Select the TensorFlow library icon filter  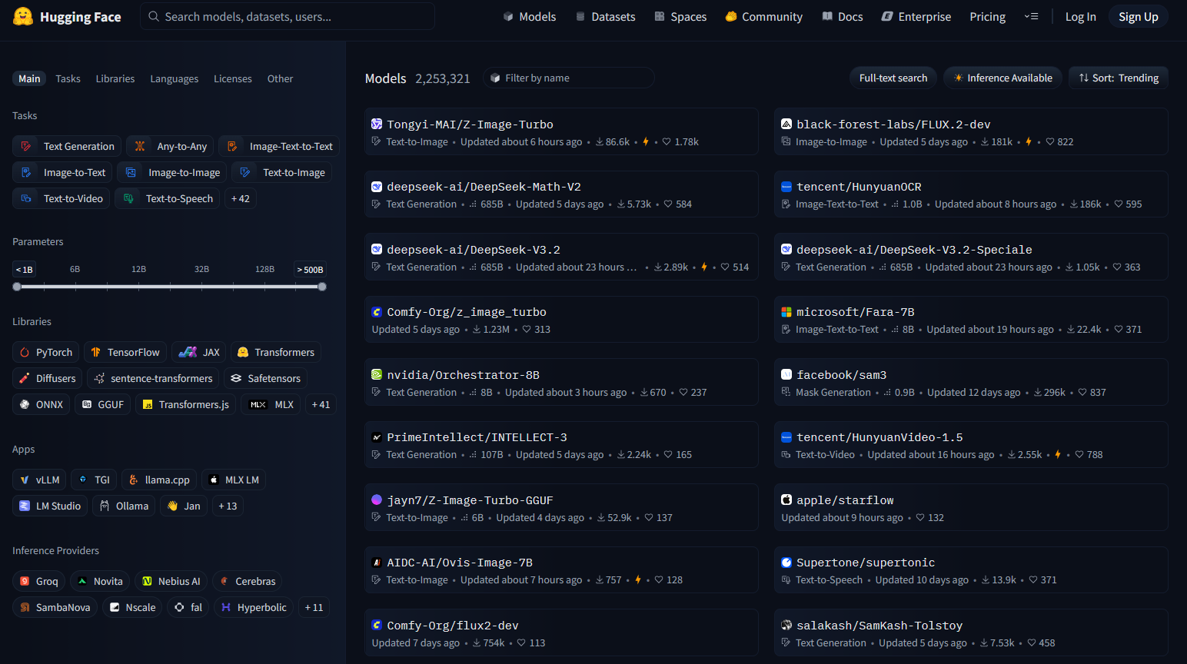point(96,353)
